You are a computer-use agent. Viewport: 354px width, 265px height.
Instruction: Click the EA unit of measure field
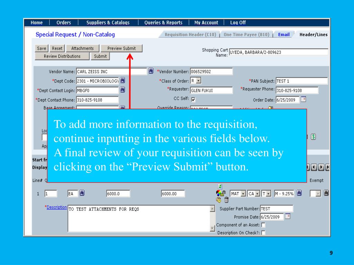tap(73, 194)
